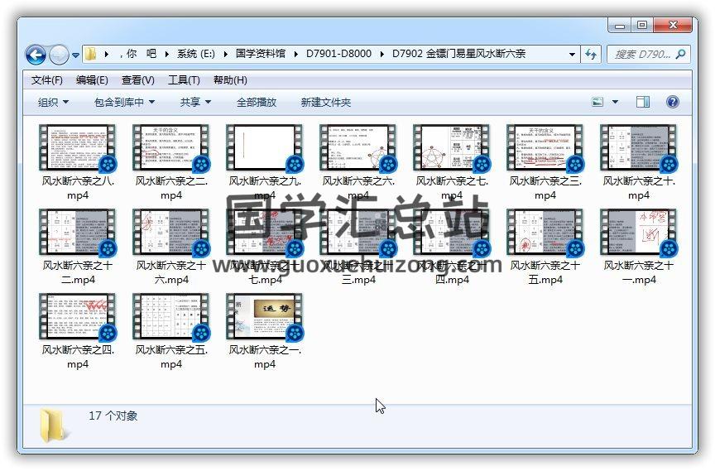The width and height of the screenshot is (715, 471).
Task: Select video 风水断六亲之十五.mp4
Action: pyautogui.click(x=545, y=246)
